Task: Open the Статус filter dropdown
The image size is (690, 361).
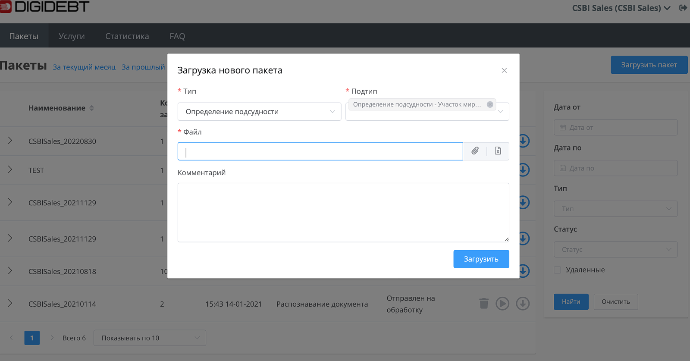Action: click(615, 249)
